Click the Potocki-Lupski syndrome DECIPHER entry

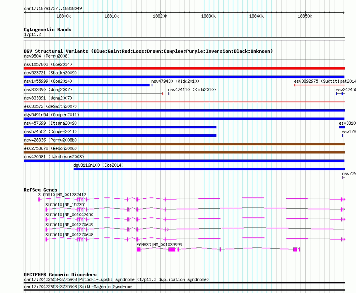click(116, 280)
